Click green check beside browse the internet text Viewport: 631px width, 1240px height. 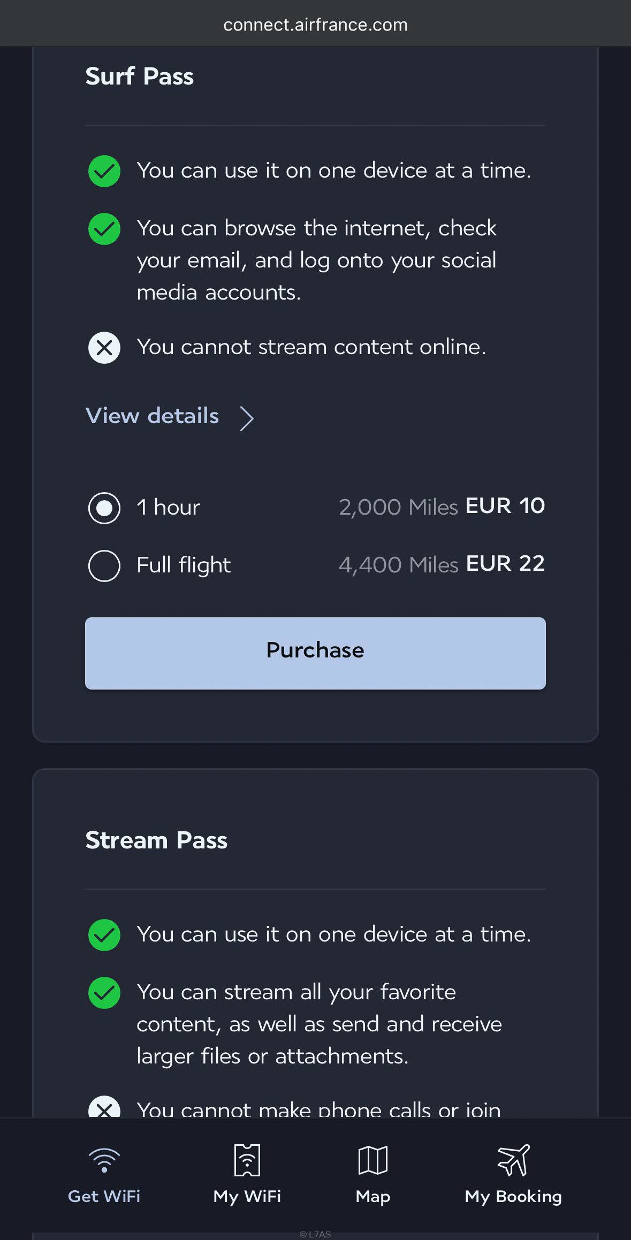(104, 229)
